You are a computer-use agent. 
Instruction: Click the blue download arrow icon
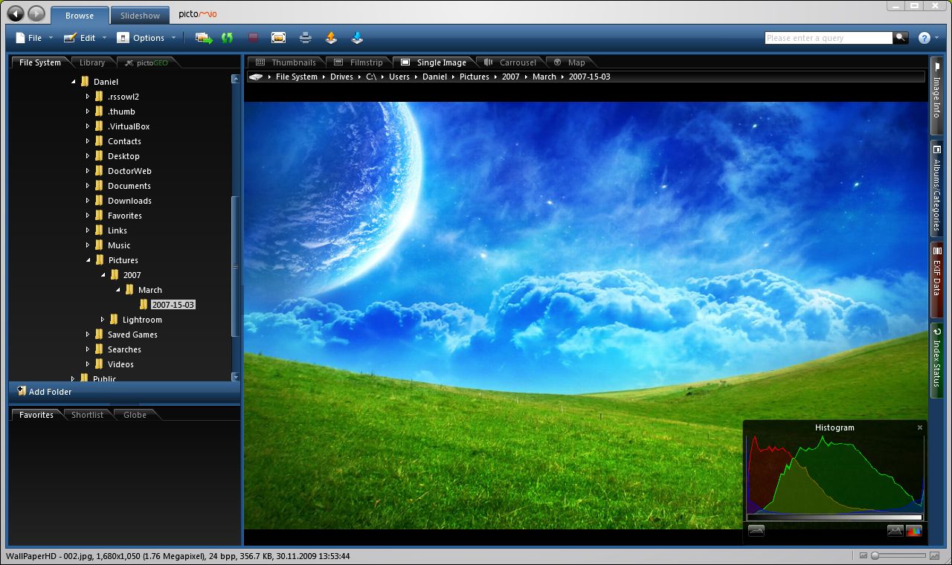(358, 37)
